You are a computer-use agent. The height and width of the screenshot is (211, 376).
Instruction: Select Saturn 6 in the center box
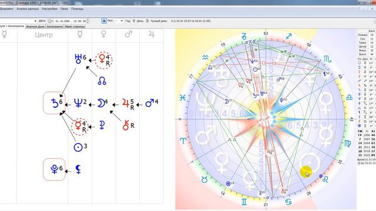tap(55, 103)
